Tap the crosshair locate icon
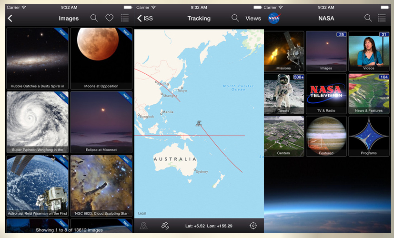Screen dimensions: 394x238 tap(253, 226)
